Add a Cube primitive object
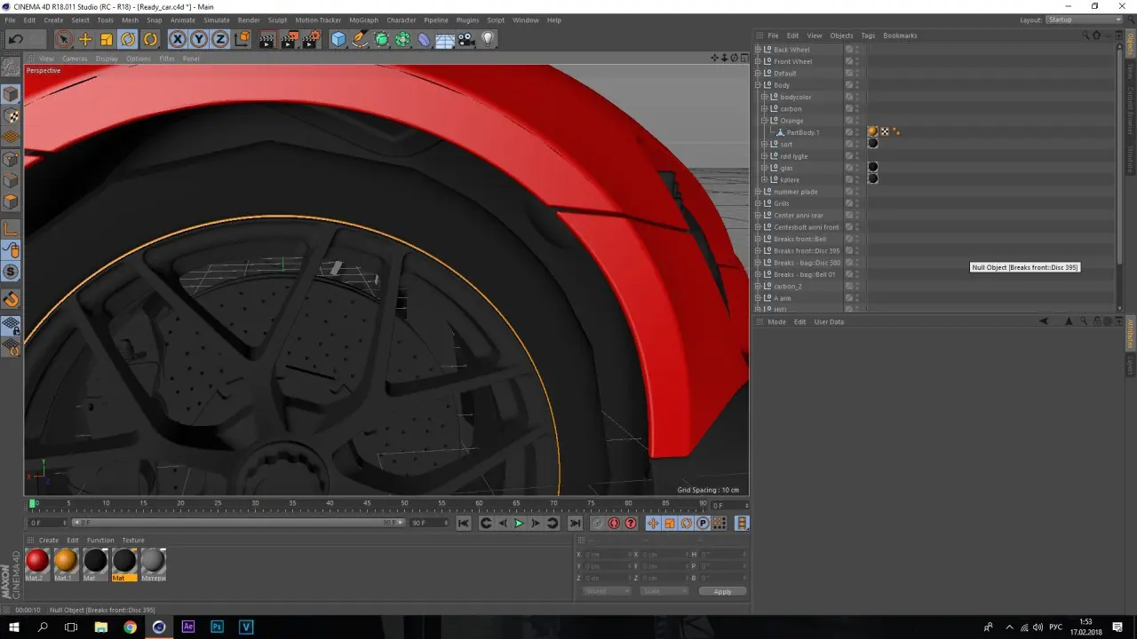Screen dimensions: 1137x639 click(338, 39)
